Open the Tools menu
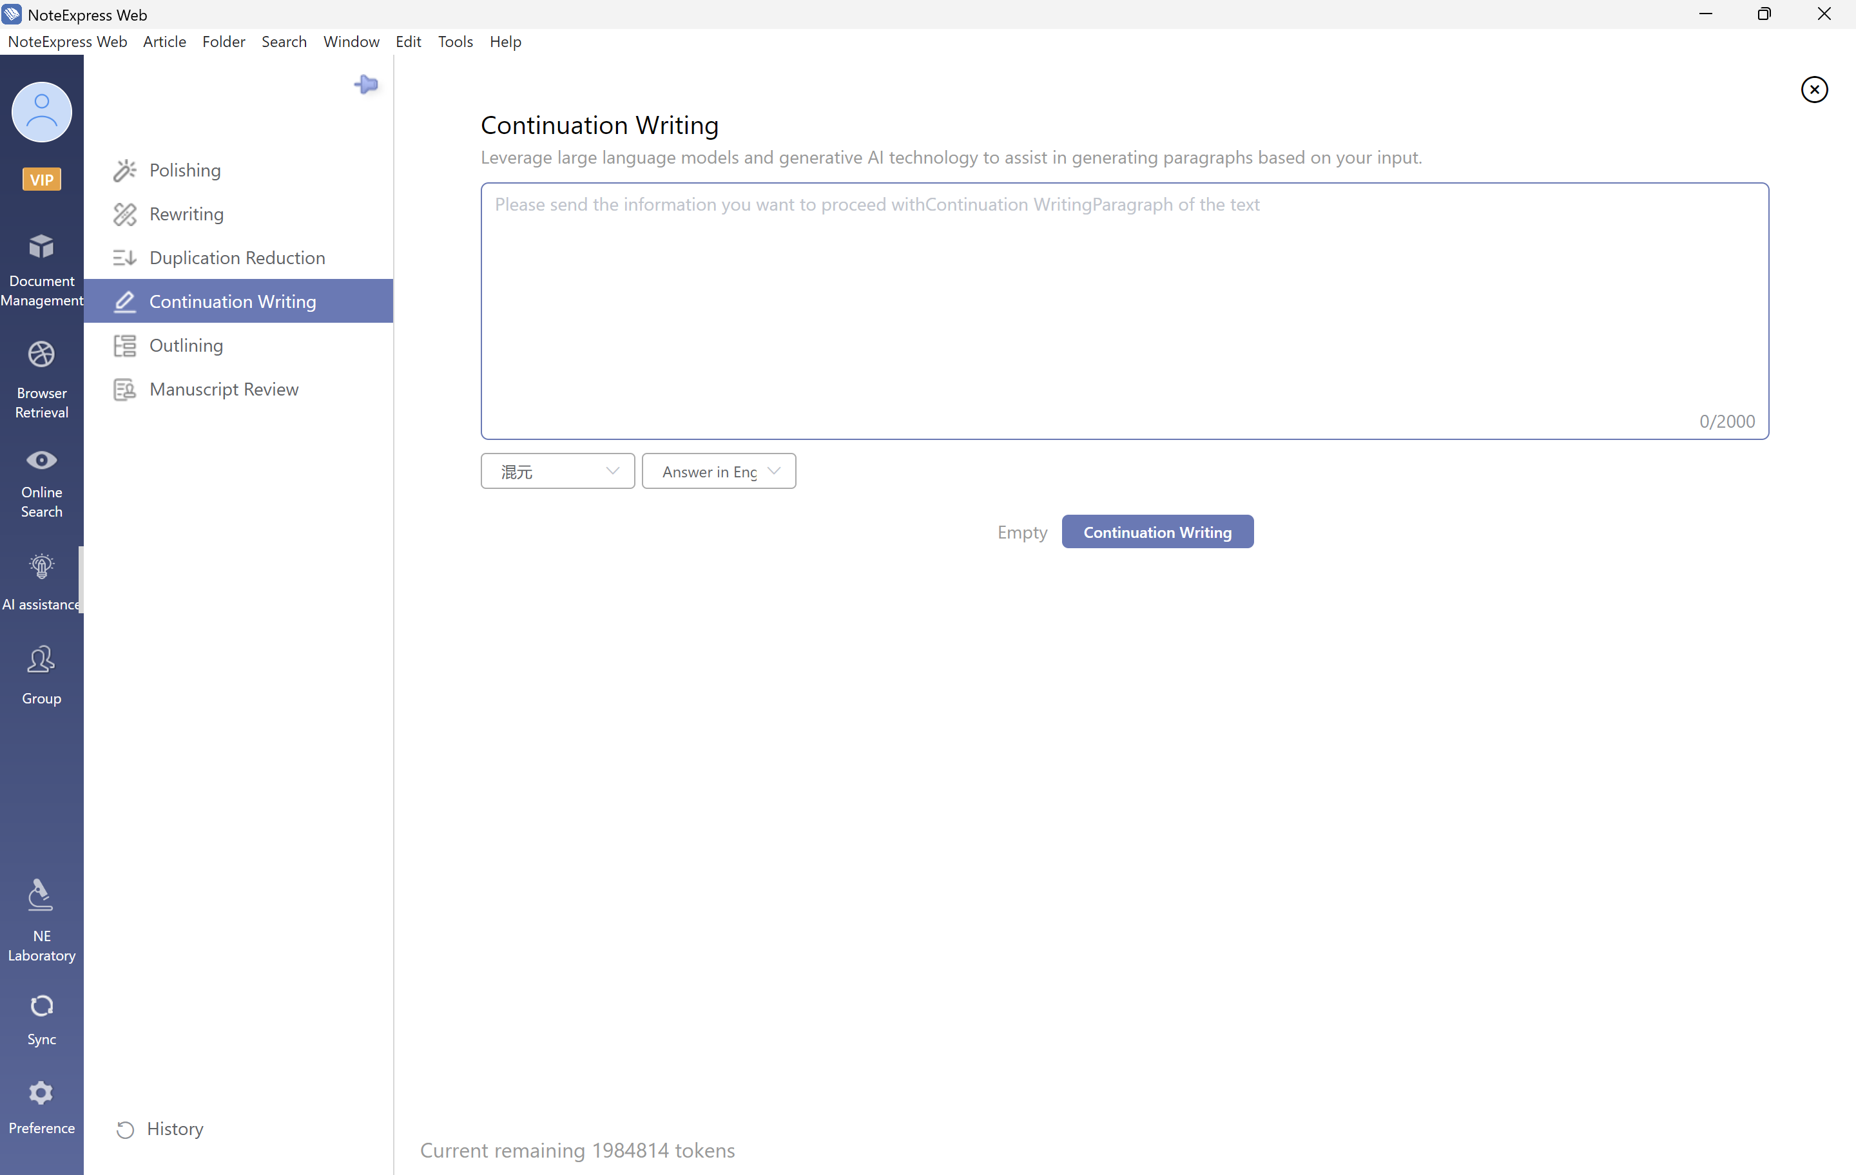This screenshot has width=1856, height=1175. click(456, 42)
